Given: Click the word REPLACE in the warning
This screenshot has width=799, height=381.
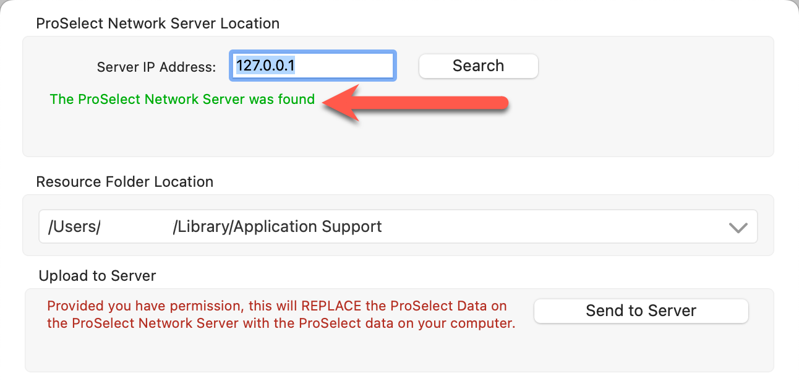Looking at the screenshot, I should click(x=335, y=306).
